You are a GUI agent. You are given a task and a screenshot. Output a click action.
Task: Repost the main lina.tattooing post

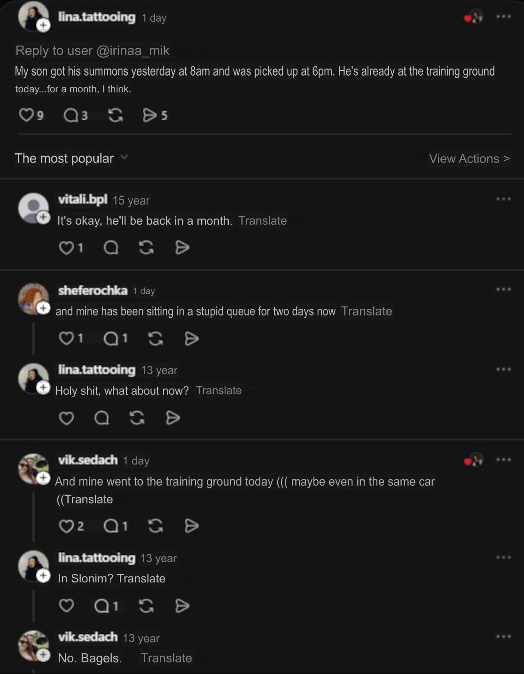pyautogui.click(x=116, y=115)
